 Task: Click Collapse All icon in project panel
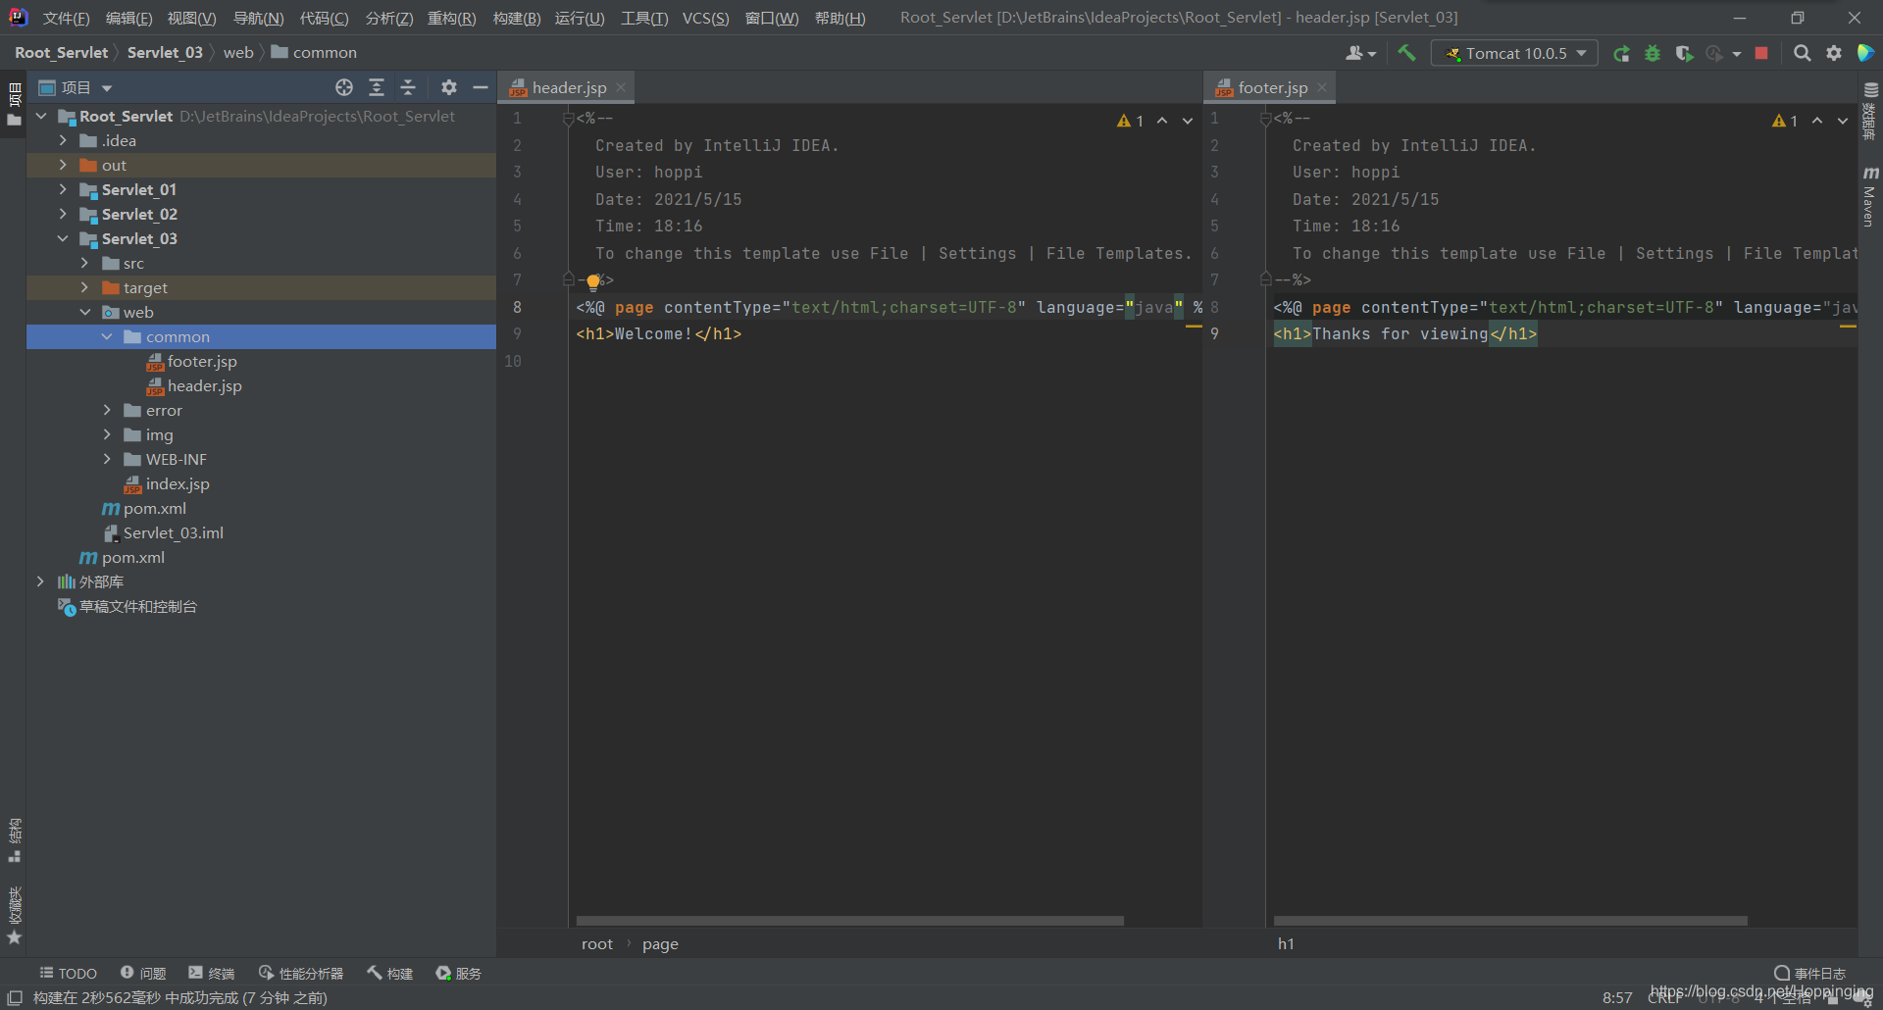[408, 87]
